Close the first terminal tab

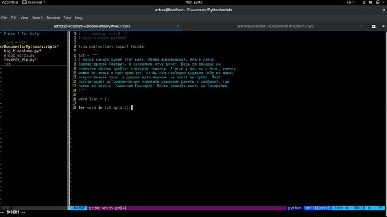[x=178, y=26]
